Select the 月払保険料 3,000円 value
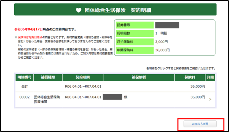This screenshot has width=229, height=132. coord(162,41)
